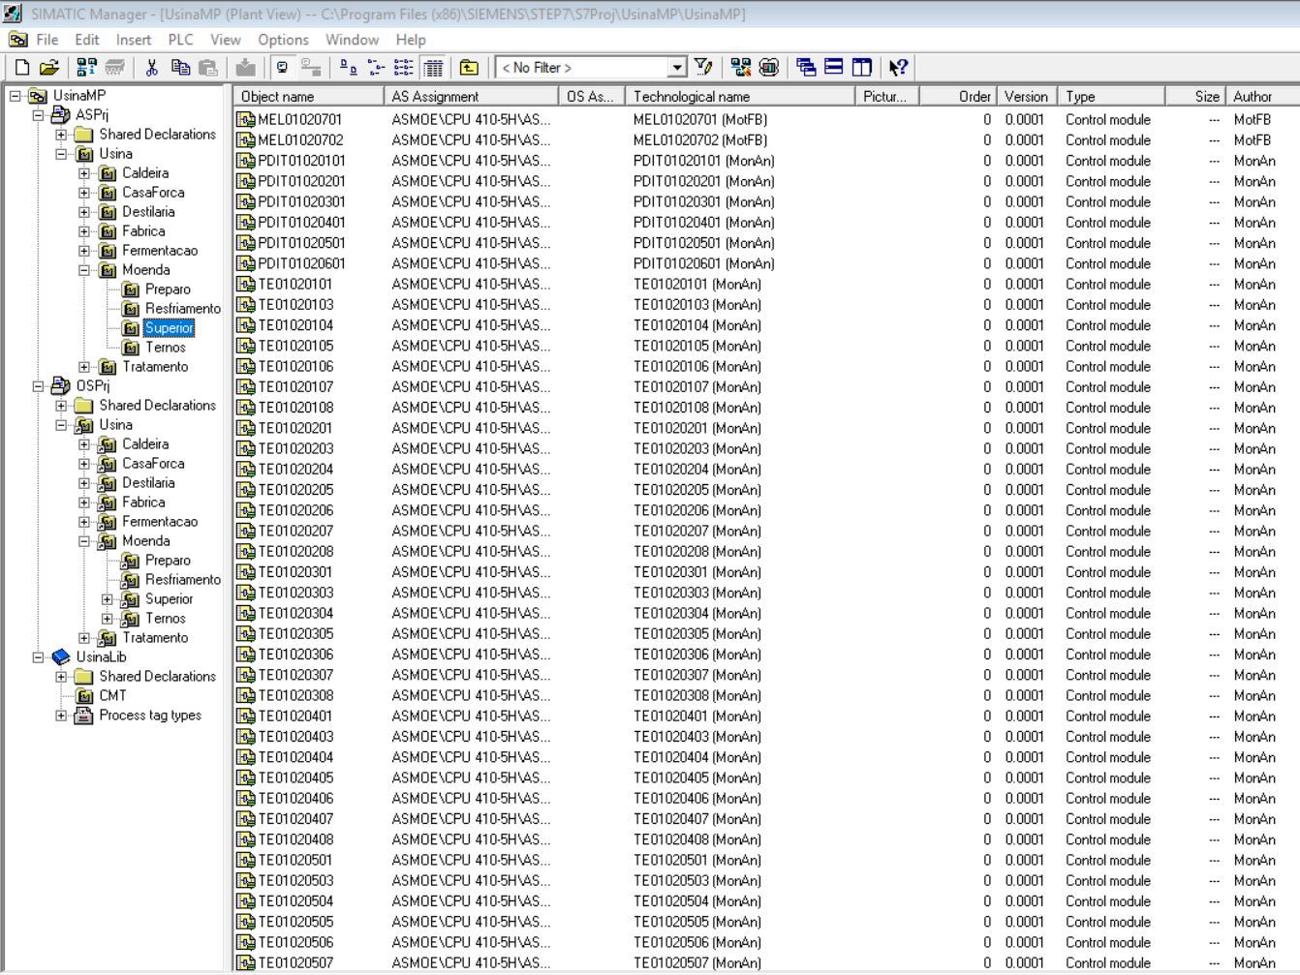Open the File menu
Screen dimensions: 1300x975
pyautogui.click(x=47, y=40)
